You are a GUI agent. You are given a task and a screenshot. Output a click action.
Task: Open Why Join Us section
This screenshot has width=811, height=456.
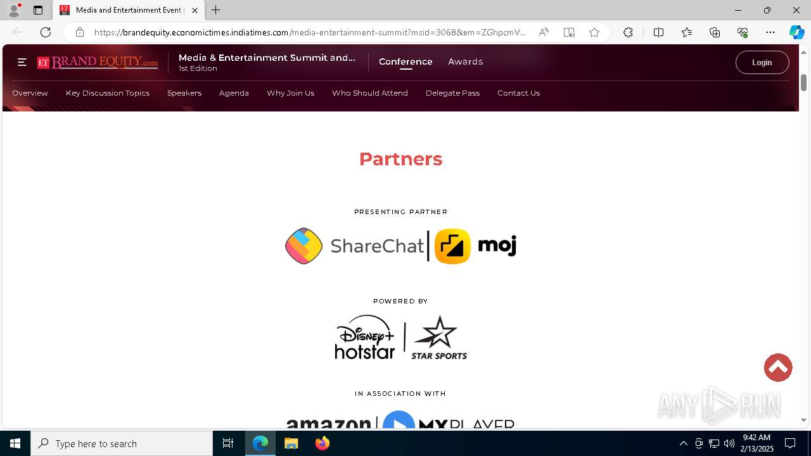[290, 93]
